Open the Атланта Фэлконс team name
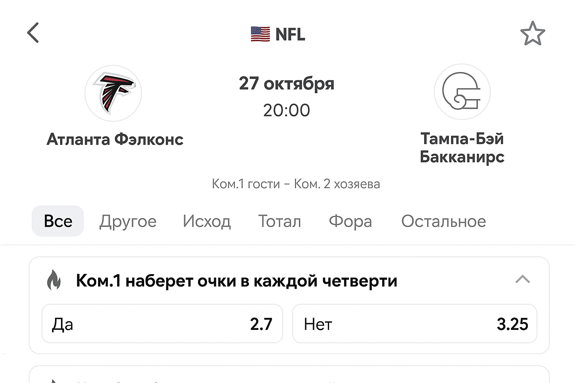The image size is (575, 383). click(x=115, y=140)
